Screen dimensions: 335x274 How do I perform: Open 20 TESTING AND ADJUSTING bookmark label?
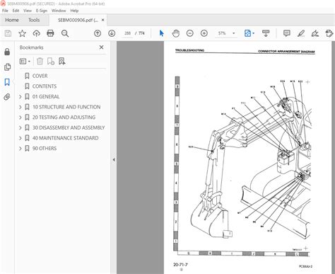coord(64,118)
